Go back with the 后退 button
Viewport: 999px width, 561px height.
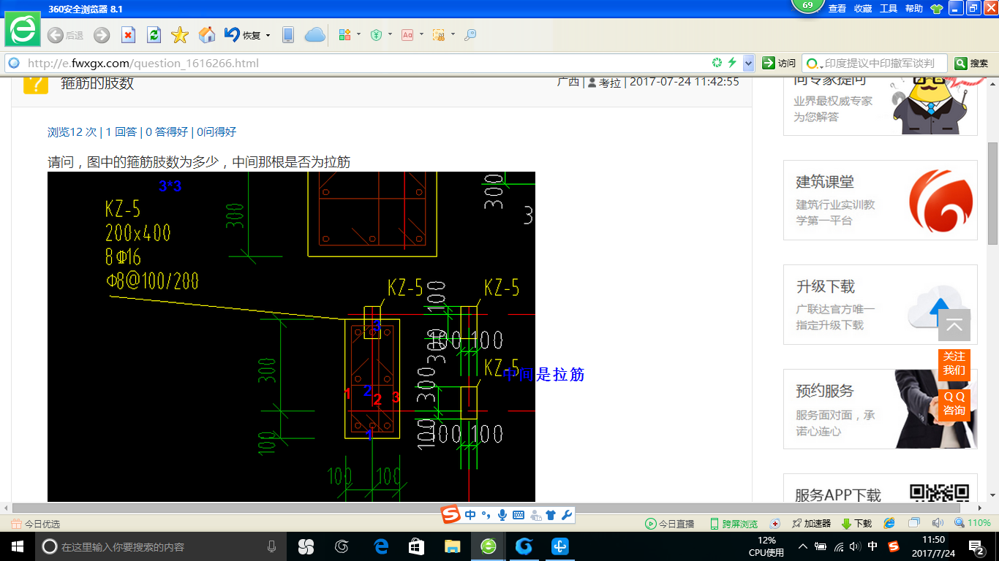pos(65,35)
